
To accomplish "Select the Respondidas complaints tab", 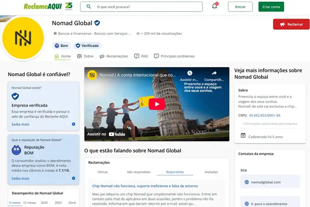I will pyautogui.click(x=175, y=172).
